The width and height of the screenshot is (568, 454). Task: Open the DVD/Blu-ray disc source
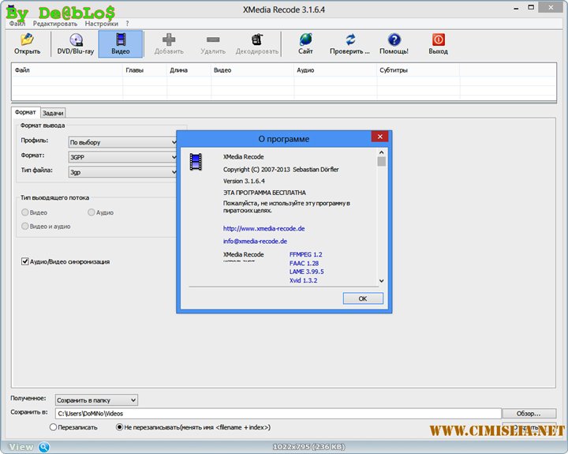click(76, 39)
